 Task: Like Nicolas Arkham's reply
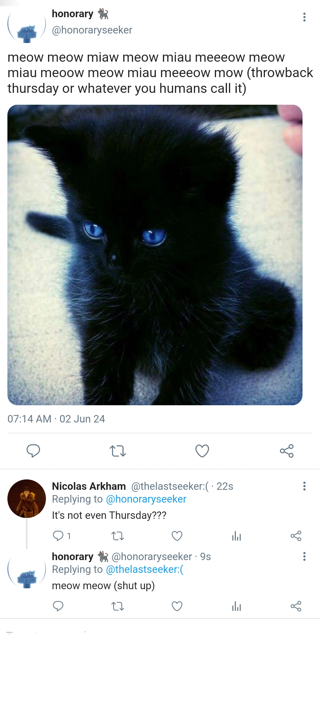(177, 536)
